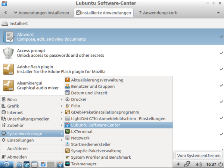The image size is (224, 168).
Task: Click the checkmark on the Alsamixergui row
Action: pos(221,85)
